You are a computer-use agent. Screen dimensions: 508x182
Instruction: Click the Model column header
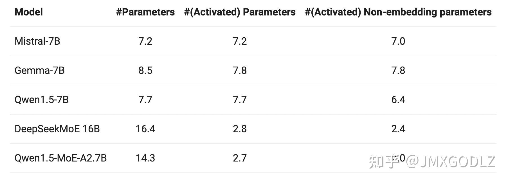(28, 12)
